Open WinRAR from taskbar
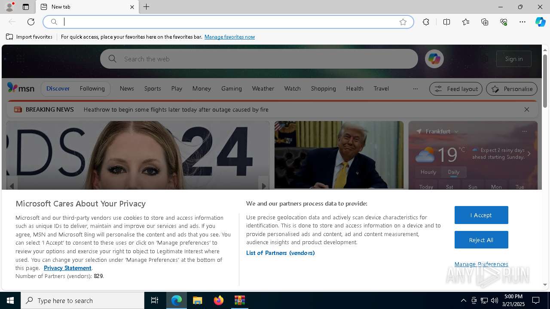 [x=240, y=300]
